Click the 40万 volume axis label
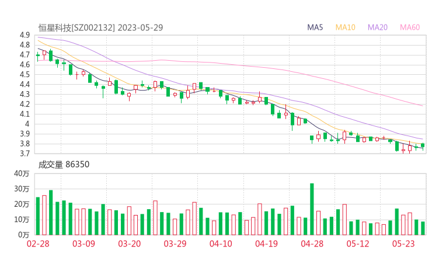The image size is (432, 257). pos(22,173)
